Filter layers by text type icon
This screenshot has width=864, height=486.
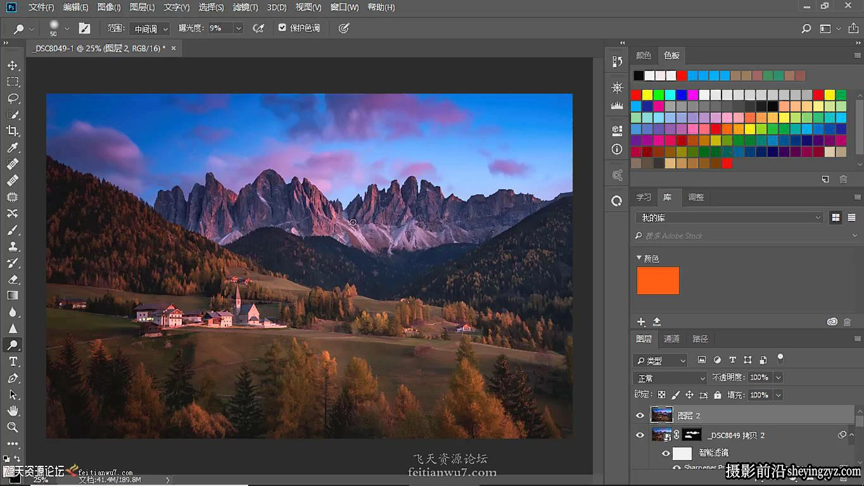(732, 360)
